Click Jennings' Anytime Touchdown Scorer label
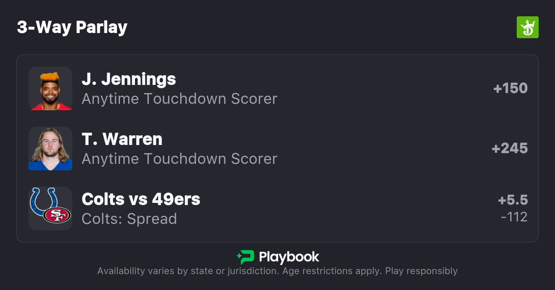Viewport: 555px width, 290px height. 179,99
